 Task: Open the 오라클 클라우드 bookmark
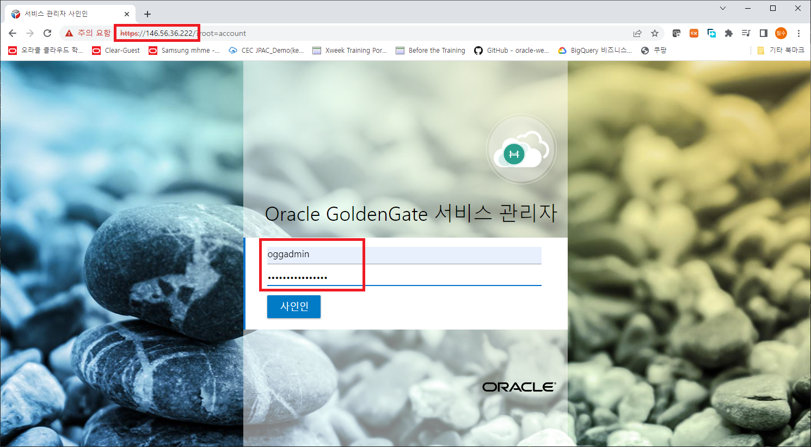tap(46, 50)
